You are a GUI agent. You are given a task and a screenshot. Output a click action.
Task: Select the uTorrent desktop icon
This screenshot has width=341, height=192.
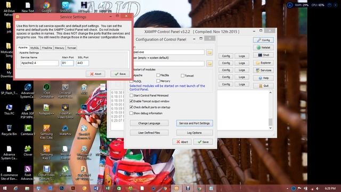65,171
